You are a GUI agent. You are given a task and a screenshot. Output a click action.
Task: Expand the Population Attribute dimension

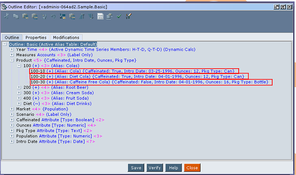12,136
